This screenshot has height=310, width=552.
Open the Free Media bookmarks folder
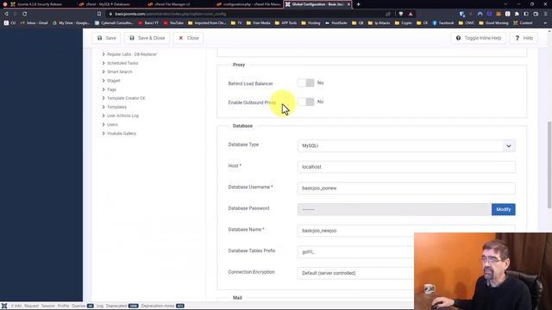259,23
